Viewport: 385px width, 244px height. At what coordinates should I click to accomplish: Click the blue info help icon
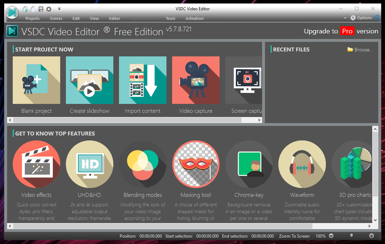click(377, 18)
